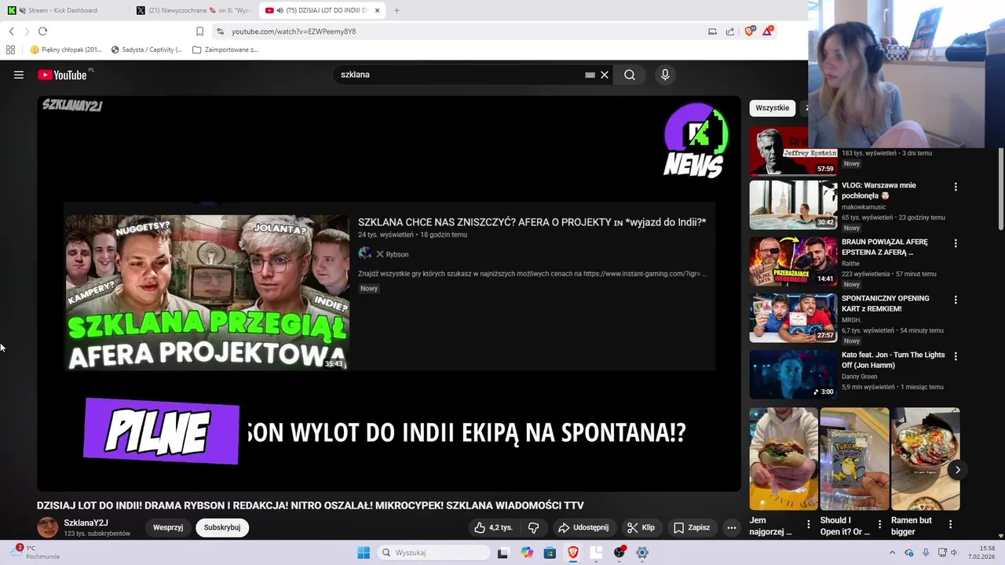Image resolution: width=1005 pixels, height=565 pixels.
Task: Go back with browser back arrow
Action: (11, 31)
